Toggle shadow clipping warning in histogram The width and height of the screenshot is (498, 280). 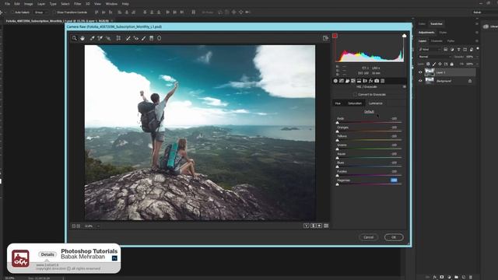tap(335, 36)
